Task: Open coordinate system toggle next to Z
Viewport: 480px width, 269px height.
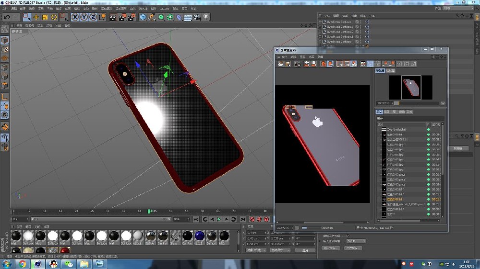Action: (102, 17)
